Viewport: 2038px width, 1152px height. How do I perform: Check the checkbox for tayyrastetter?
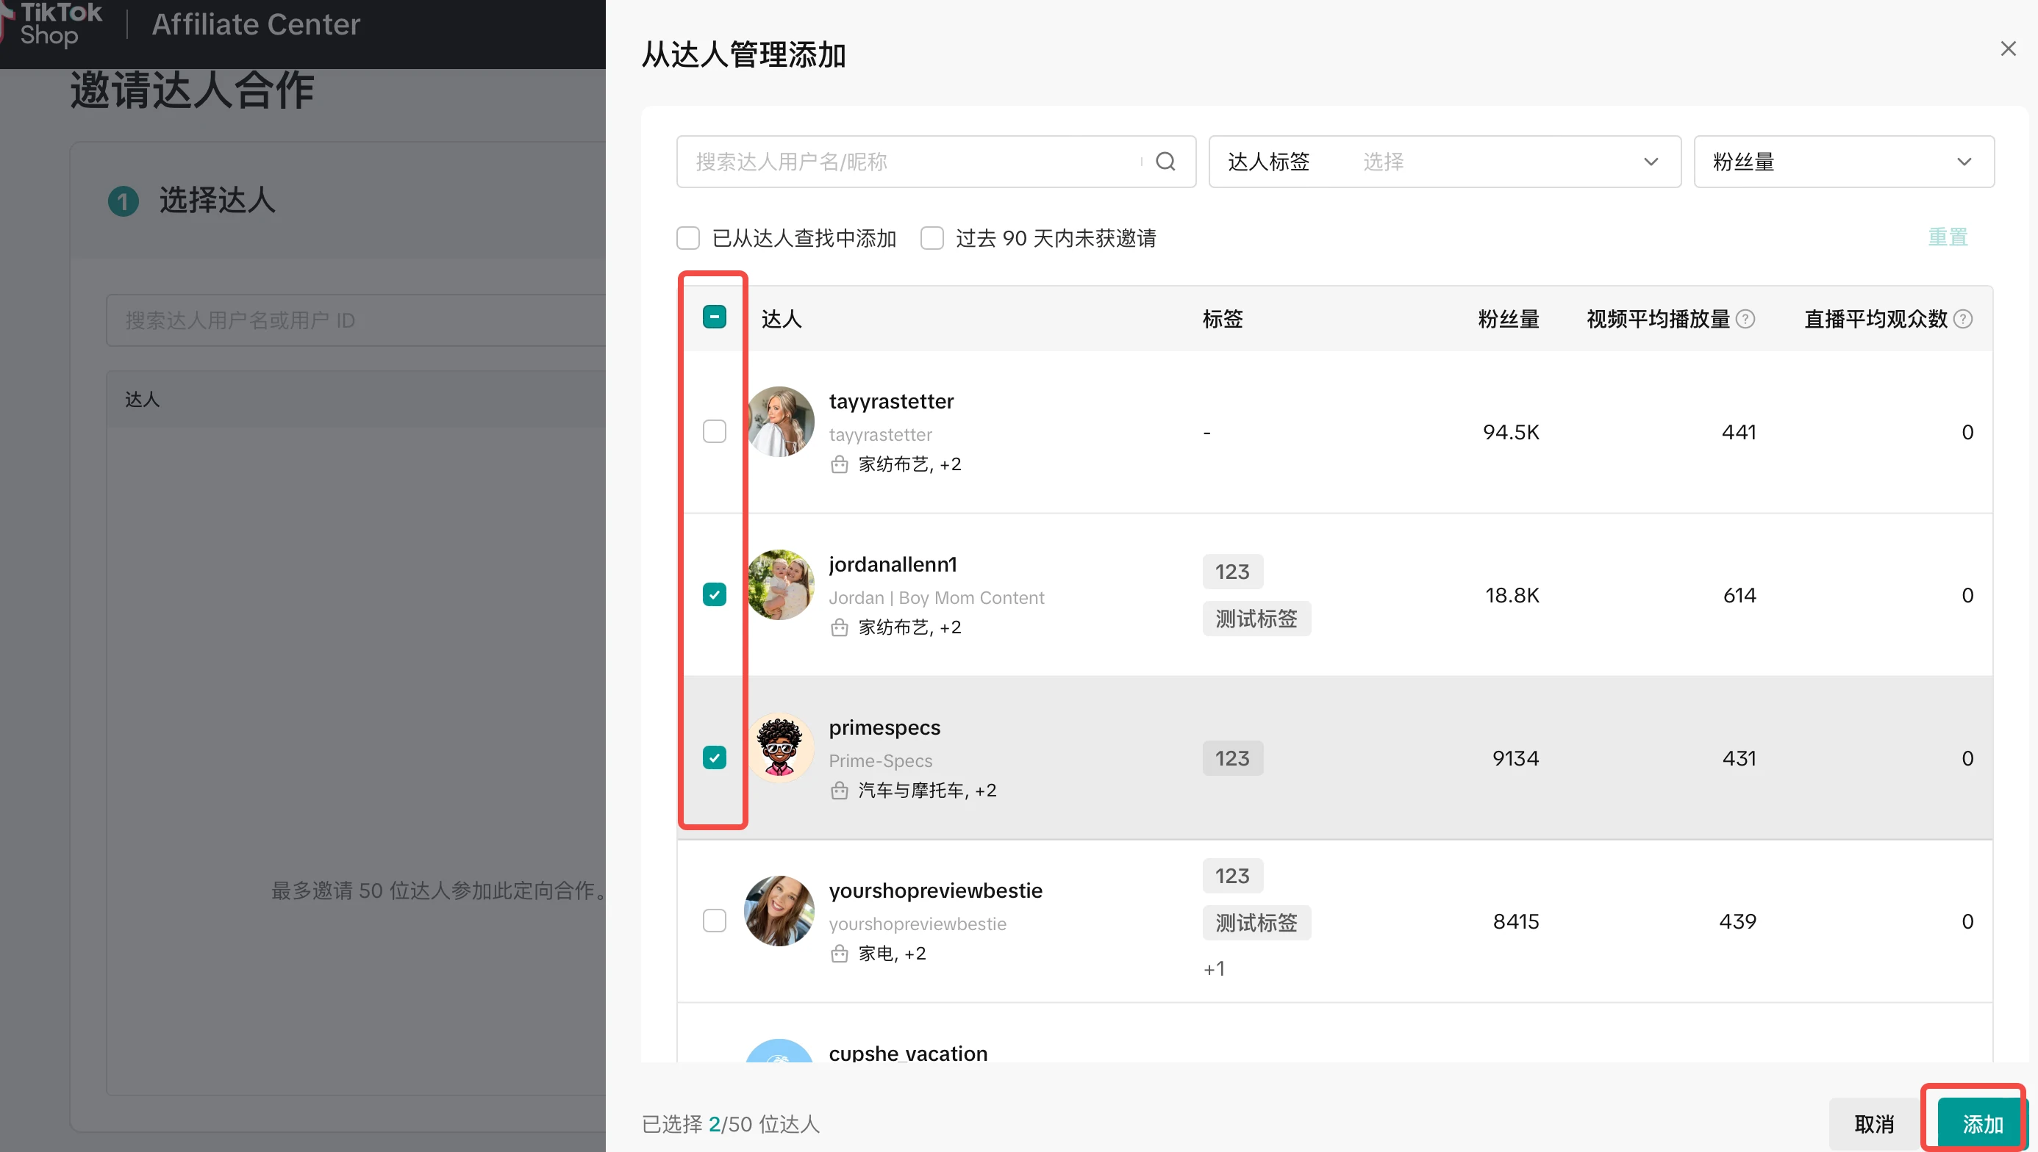(x=714, y=431)
